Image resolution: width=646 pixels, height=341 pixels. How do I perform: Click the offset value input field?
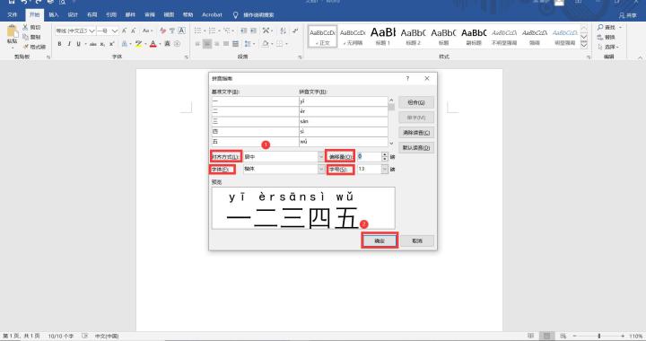coord(369,156)
